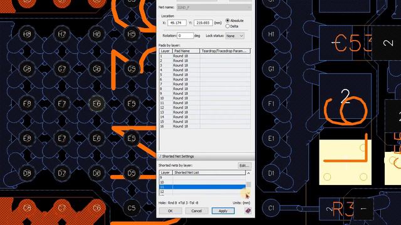Click the Apply button
This screenshot has width=401, height=225.
223,211
